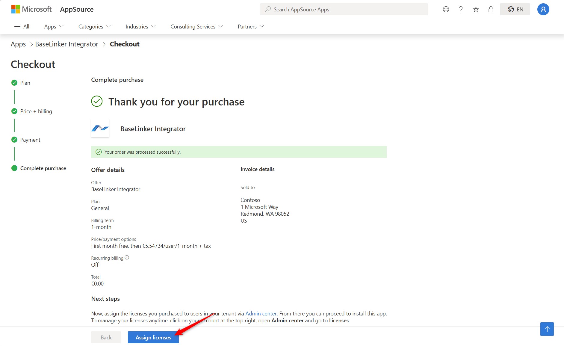Click the recurring billing info icon
Image resolution: width=564 pixels, height=346 pixels.
(127, 258)
